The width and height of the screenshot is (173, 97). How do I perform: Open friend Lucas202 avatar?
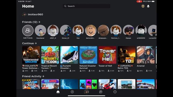152,30
